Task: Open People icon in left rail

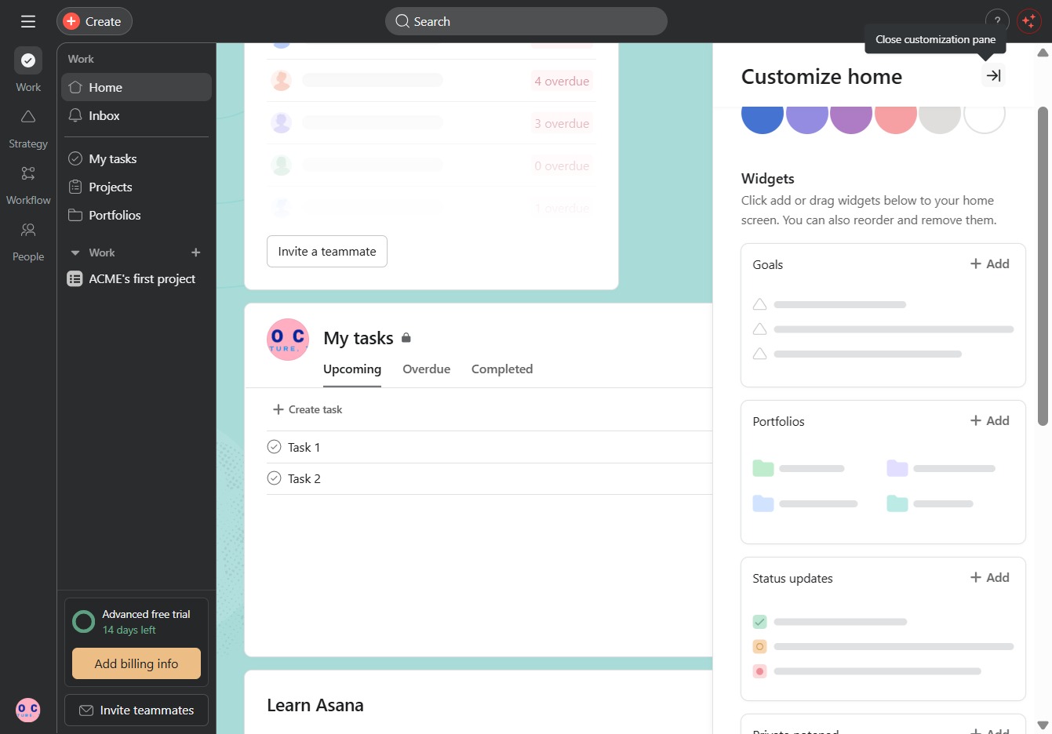Action: [28, 230]
